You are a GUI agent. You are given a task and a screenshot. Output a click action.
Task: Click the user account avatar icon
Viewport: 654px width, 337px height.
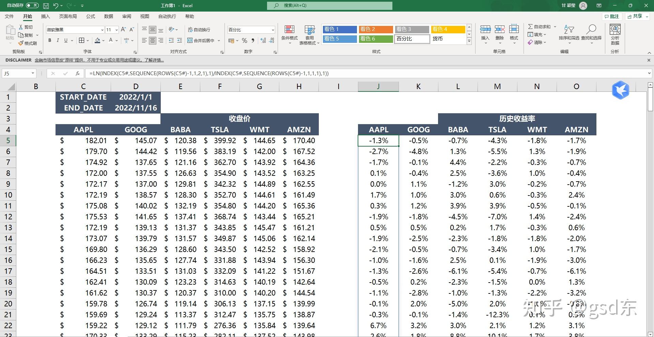(583, 5)
